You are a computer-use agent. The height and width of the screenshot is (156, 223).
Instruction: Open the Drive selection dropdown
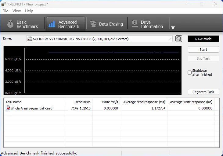click(x=99, y=39)
